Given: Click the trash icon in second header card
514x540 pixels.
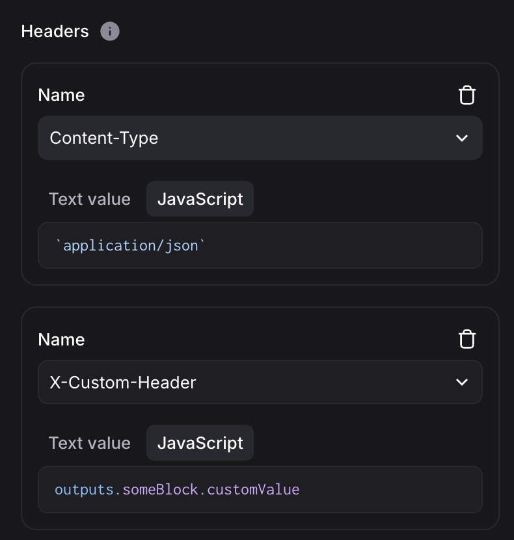Looking at the screenshot, I should 467,339.
